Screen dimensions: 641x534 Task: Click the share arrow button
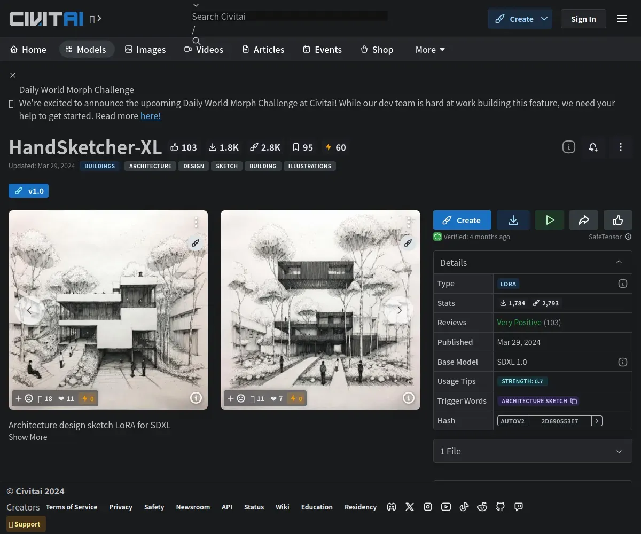pyautogui.click(x=584, y=220)
